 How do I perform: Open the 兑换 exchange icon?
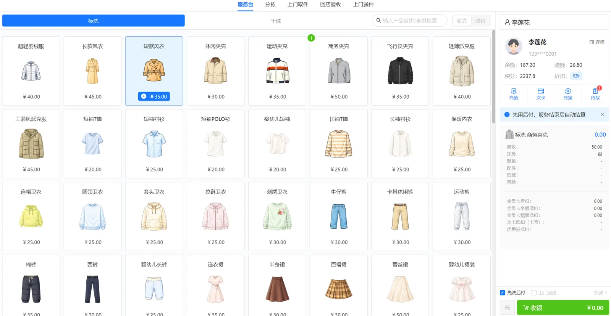point(568,94)
